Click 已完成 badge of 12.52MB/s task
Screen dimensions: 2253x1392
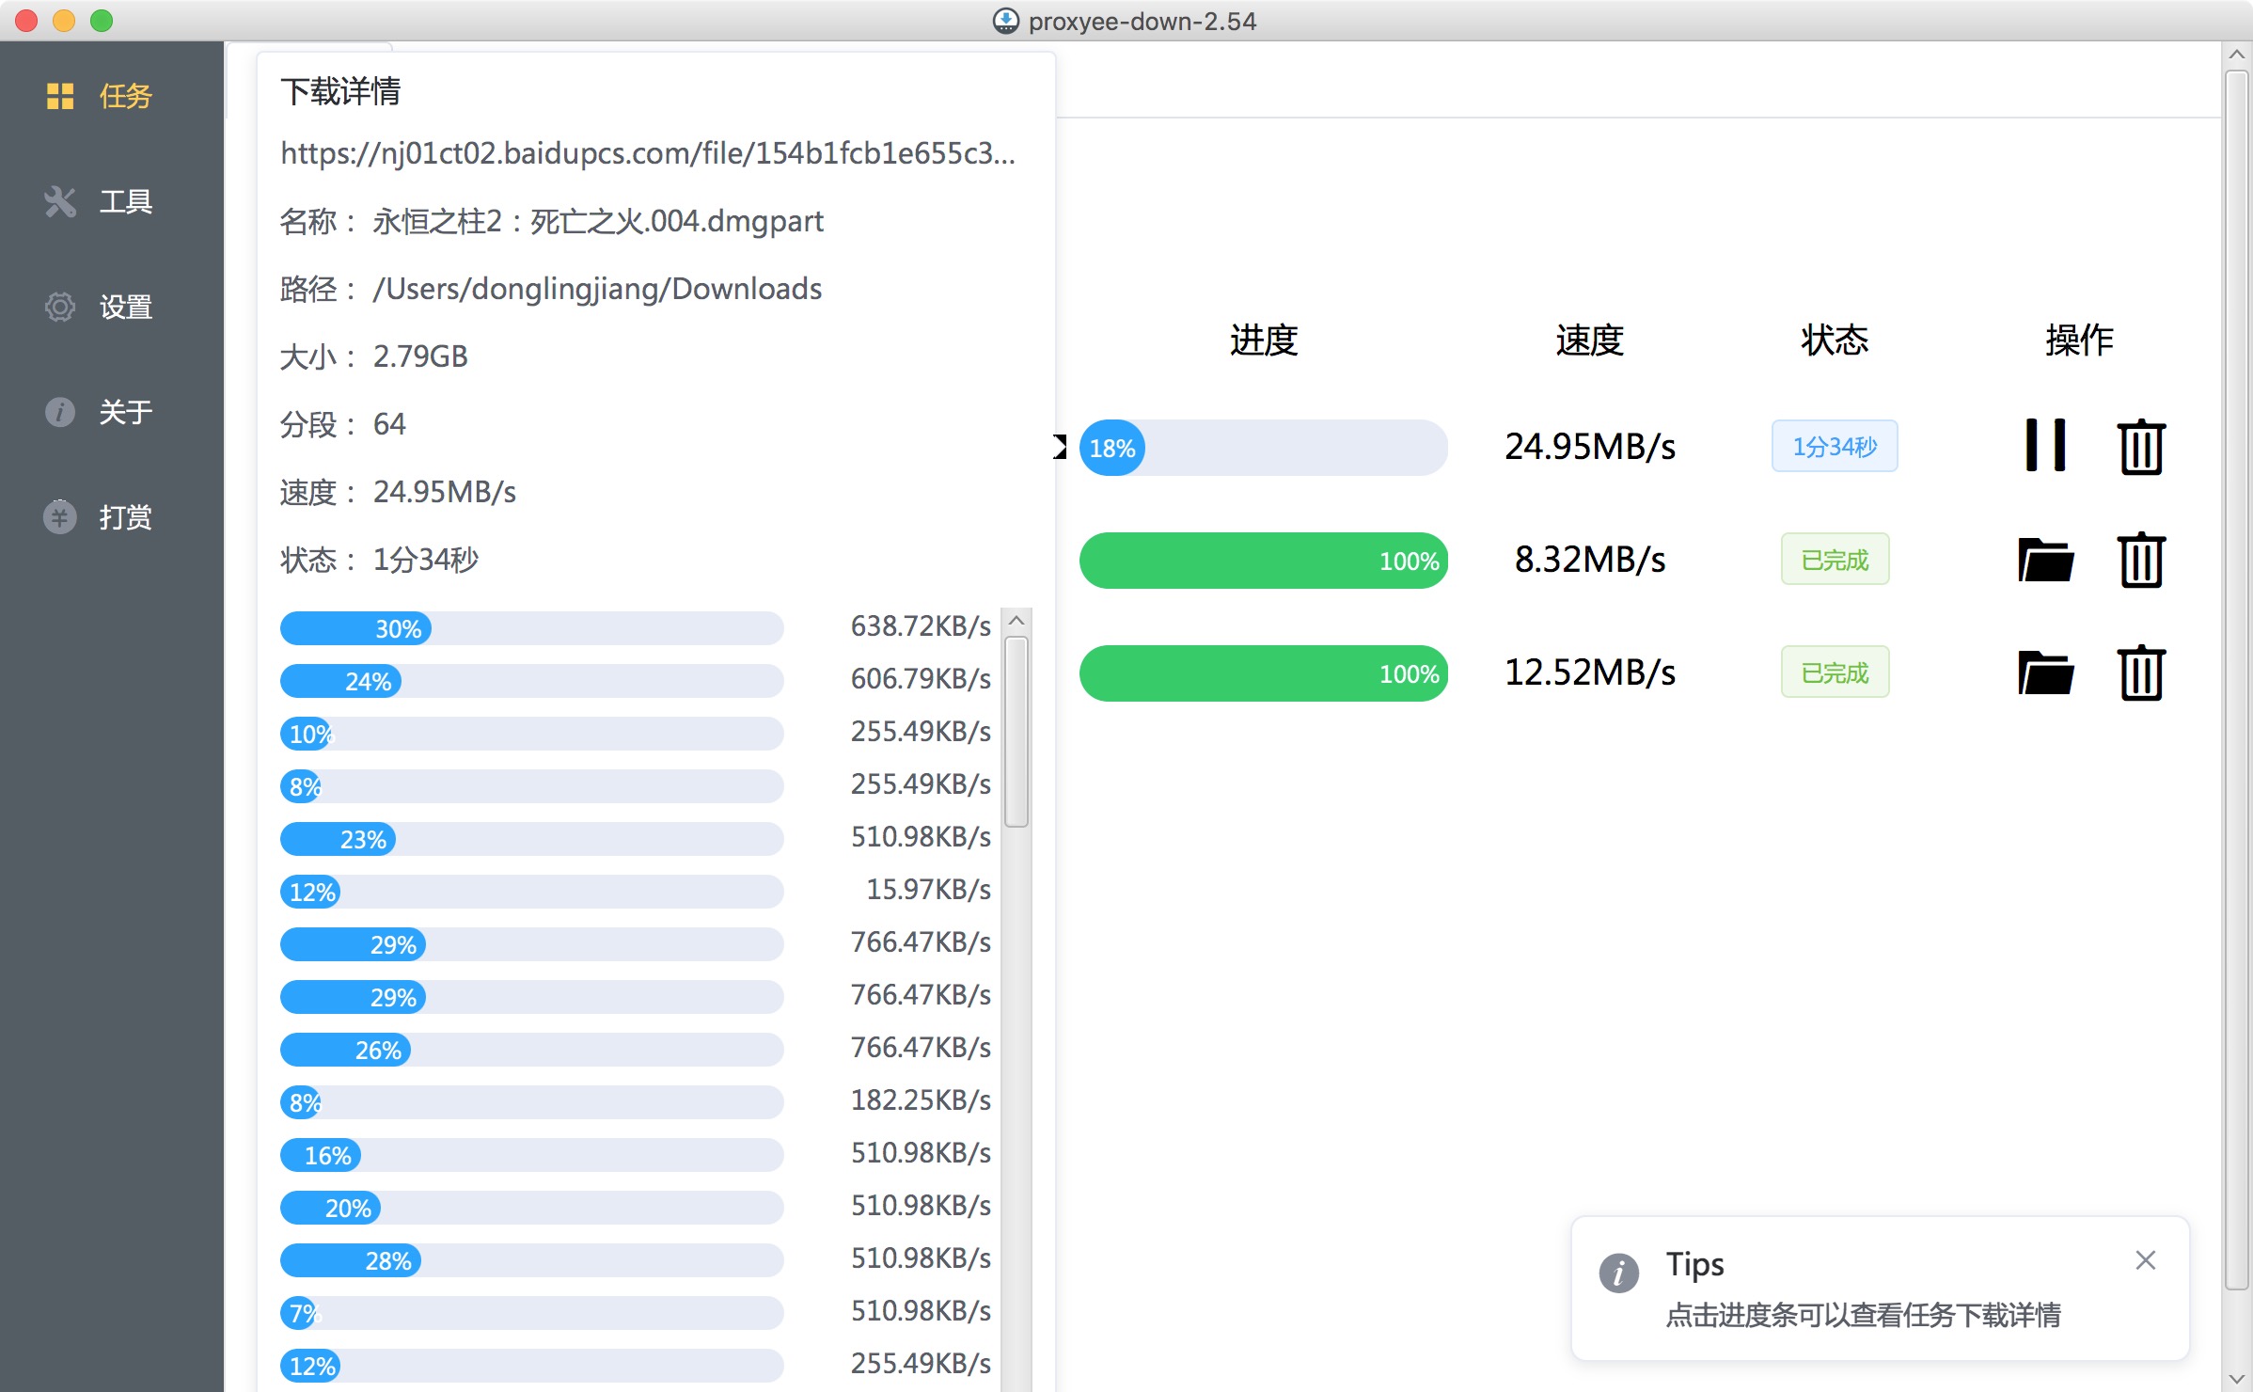pyautogui.click(x=1835, y=672)
